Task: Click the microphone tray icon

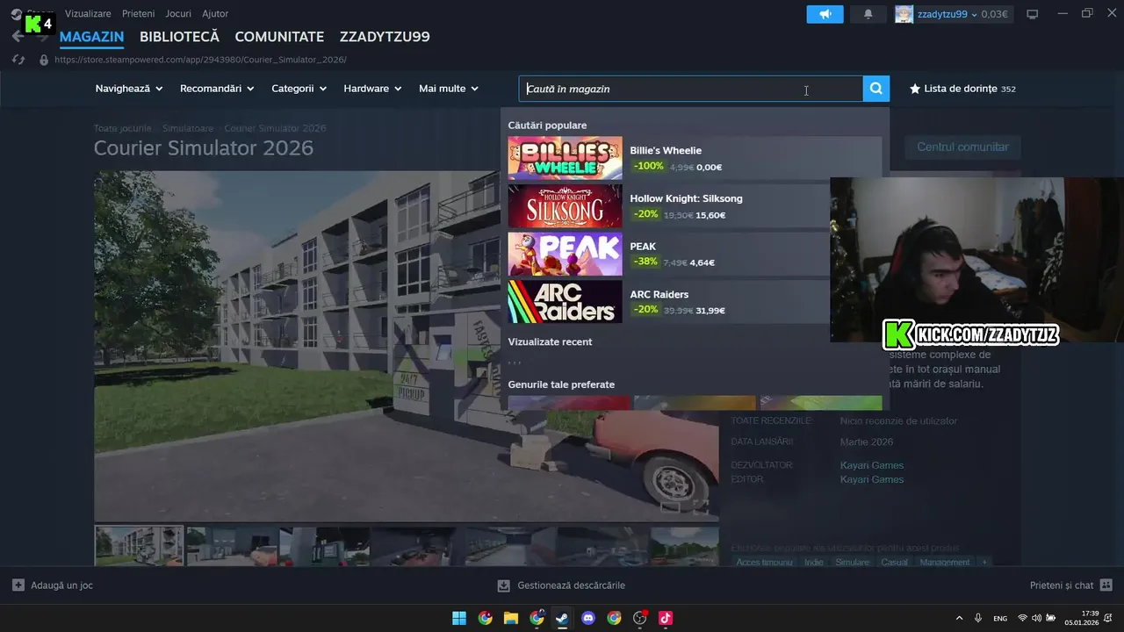Action: click(978, 618)
